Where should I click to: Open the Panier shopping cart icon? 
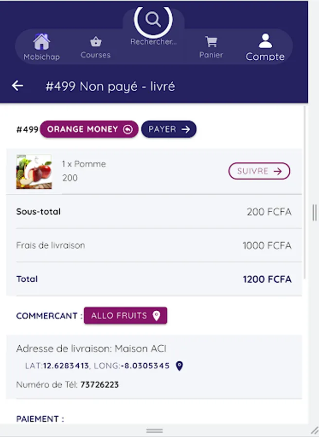click(211, 42)
